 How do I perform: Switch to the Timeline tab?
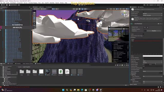pyautogui.click(x=18, y=64)
